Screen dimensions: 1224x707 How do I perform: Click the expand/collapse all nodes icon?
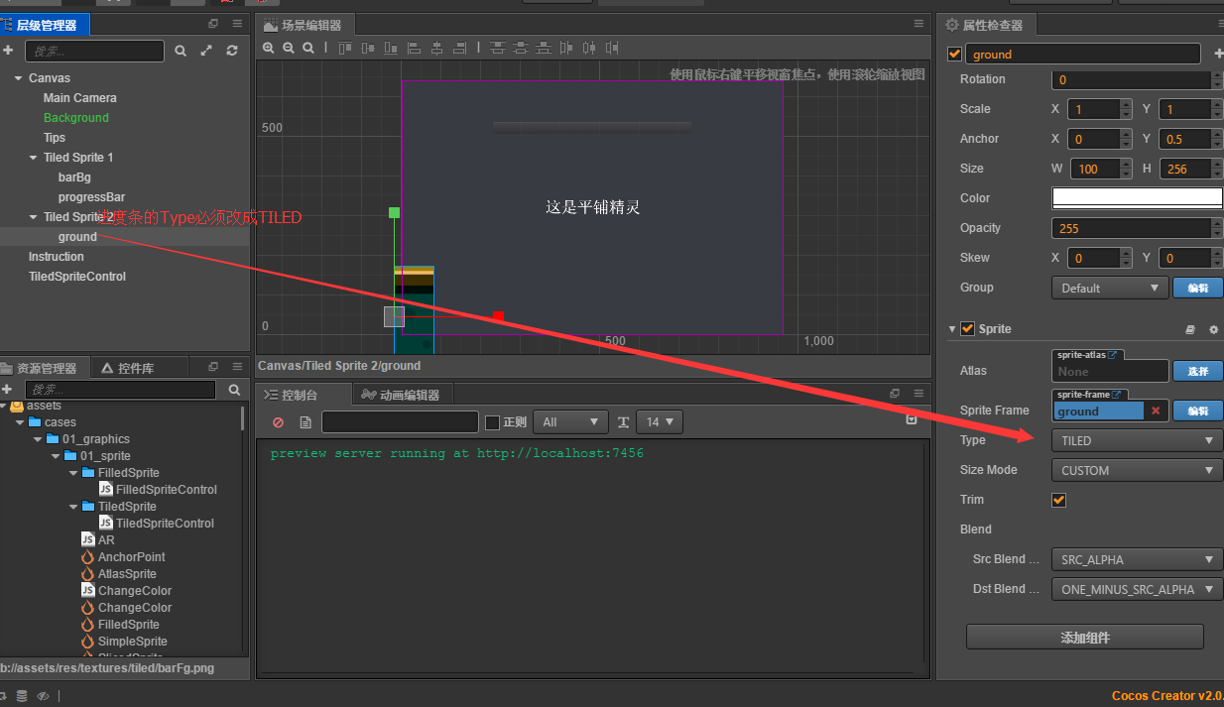(206, 51)
